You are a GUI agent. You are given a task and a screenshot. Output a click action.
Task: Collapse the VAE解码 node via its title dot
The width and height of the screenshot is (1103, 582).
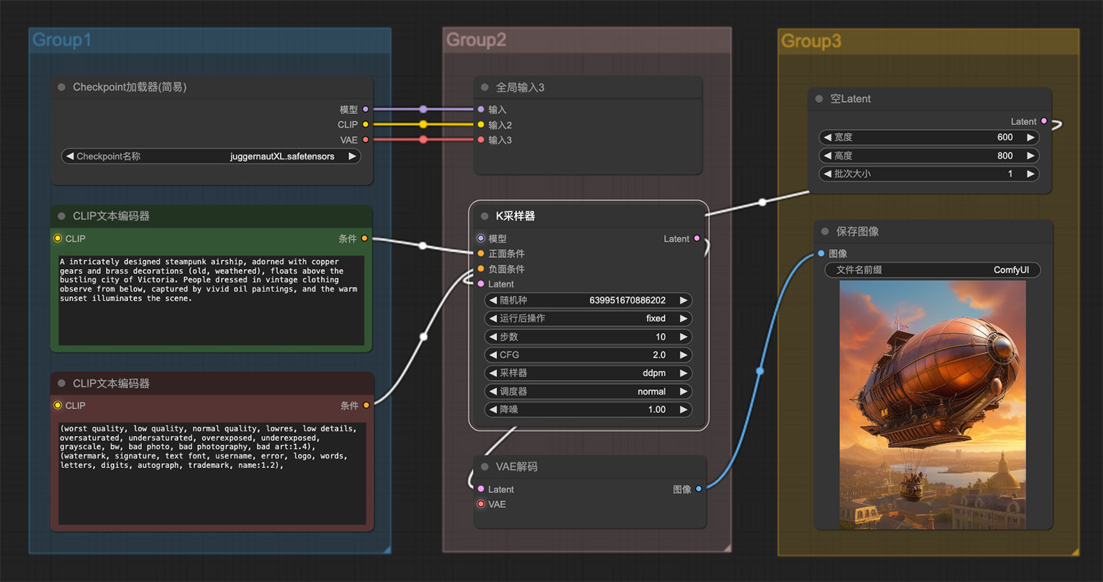(x=485, y=467)
